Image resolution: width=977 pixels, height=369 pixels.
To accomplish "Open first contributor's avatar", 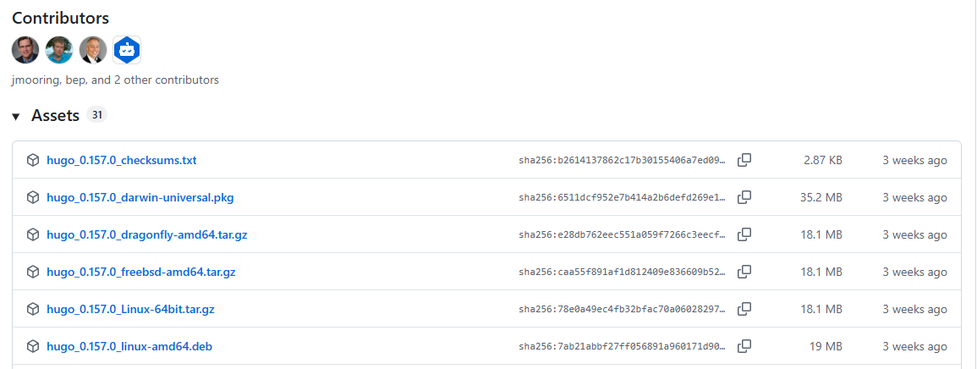I will [x=25, y=50].
